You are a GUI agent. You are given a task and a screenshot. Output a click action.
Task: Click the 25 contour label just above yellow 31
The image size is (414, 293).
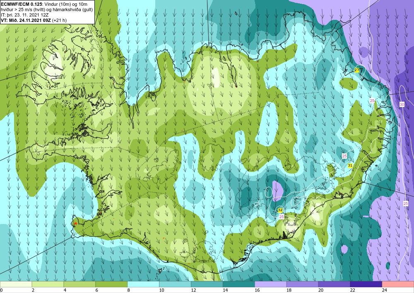(x=344, y=156)
